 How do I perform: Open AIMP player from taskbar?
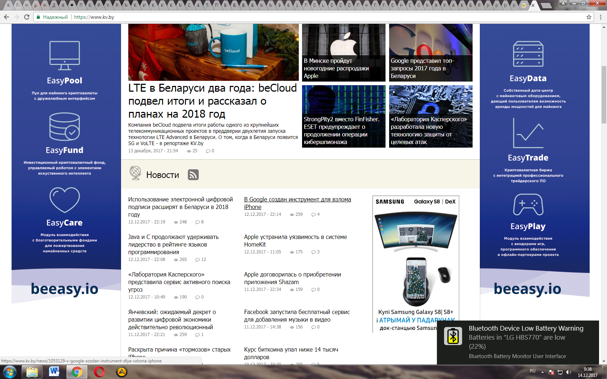(x=121, y=372)
